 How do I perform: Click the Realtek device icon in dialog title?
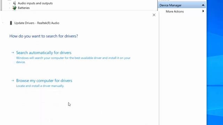pyautogui.click(x=11, y=23)
